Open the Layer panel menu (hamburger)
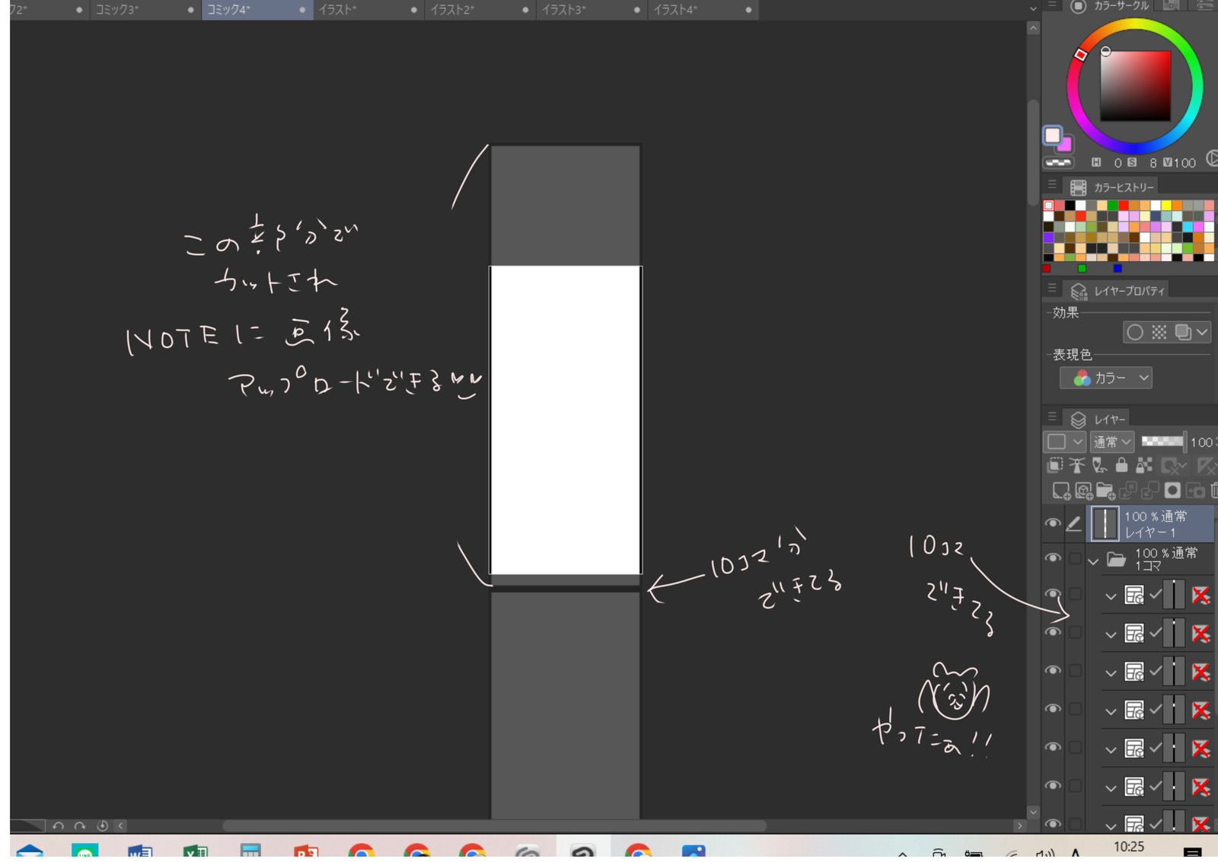 click(x=1051, y=417)
